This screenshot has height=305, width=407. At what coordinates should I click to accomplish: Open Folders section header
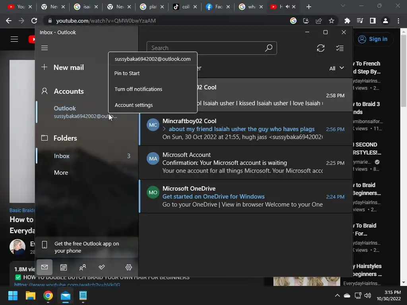pos(65,138)
